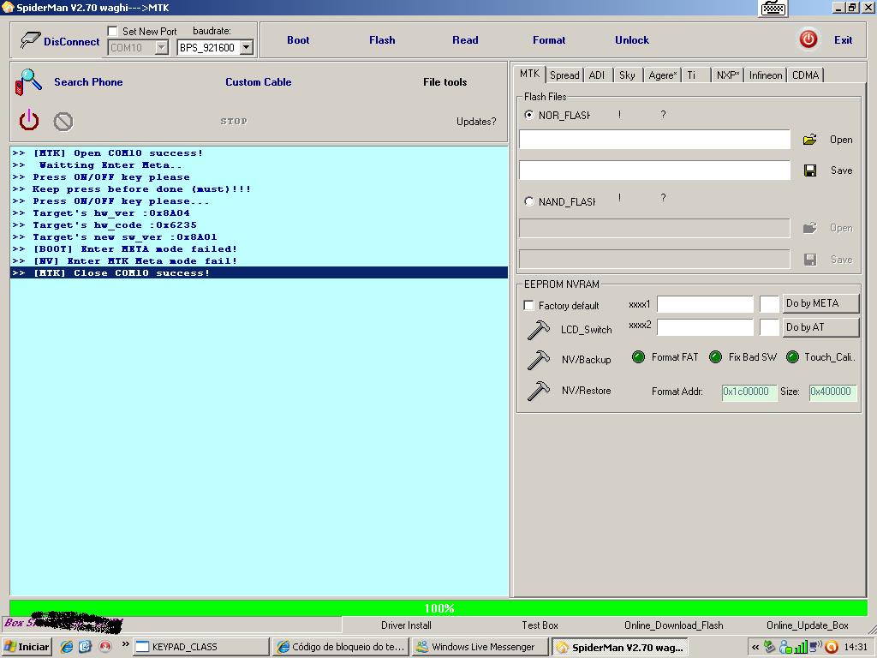Viewport: 877px width, 658px height.
Task: Switch to the ADI tab
Action: coord(597,75)
